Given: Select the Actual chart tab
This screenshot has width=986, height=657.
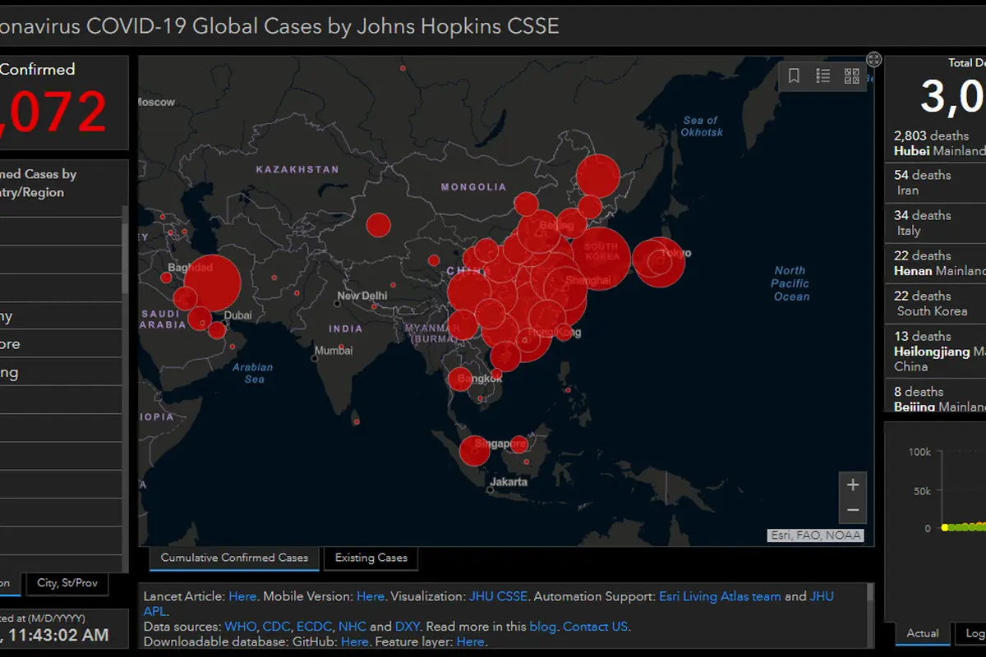Looking at the screenshot, I should (922, 633).
